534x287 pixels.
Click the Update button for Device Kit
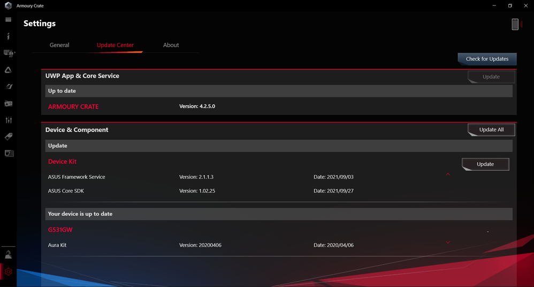(x=485, y=164)
